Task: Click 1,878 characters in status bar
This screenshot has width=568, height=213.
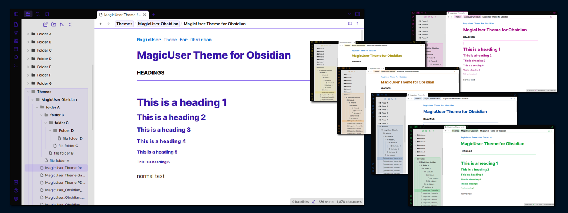Action: [x=349, y=202]
